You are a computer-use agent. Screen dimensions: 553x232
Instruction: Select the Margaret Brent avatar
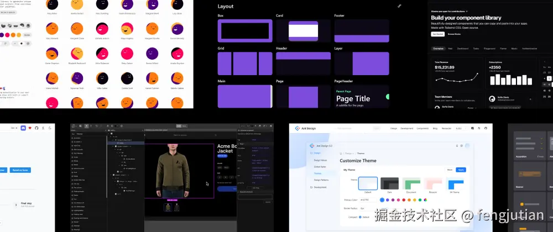(x=153, y=4)
